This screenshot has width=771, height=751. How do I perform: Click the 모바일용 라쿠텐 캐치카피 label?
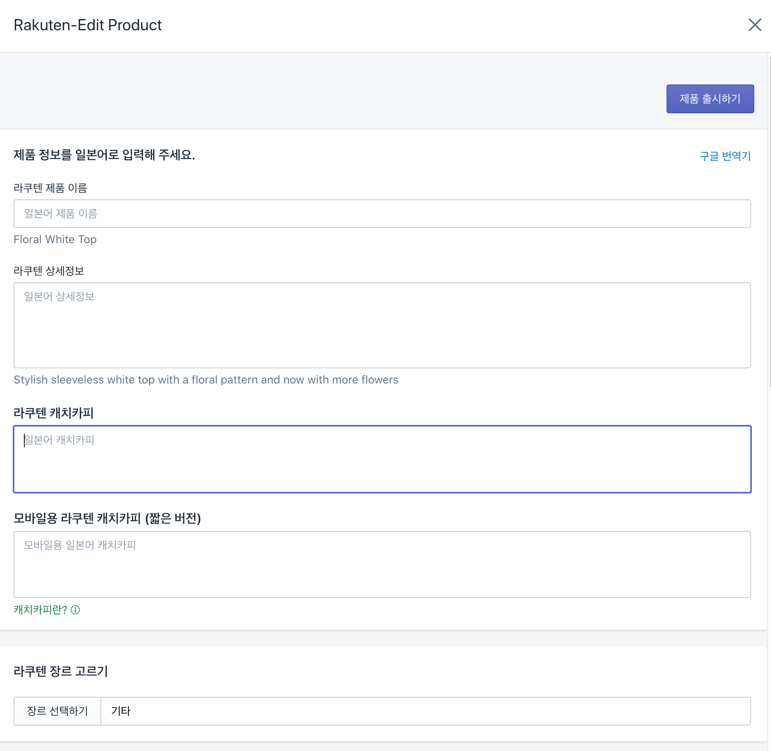tap(107, 518)
